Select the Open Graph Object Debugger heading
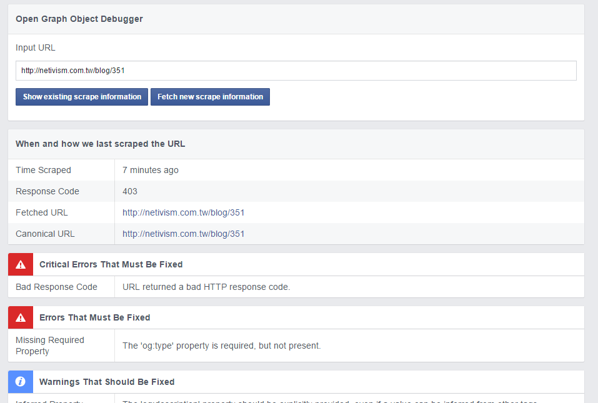The image size is (598, 403). (x=79, y=19)
